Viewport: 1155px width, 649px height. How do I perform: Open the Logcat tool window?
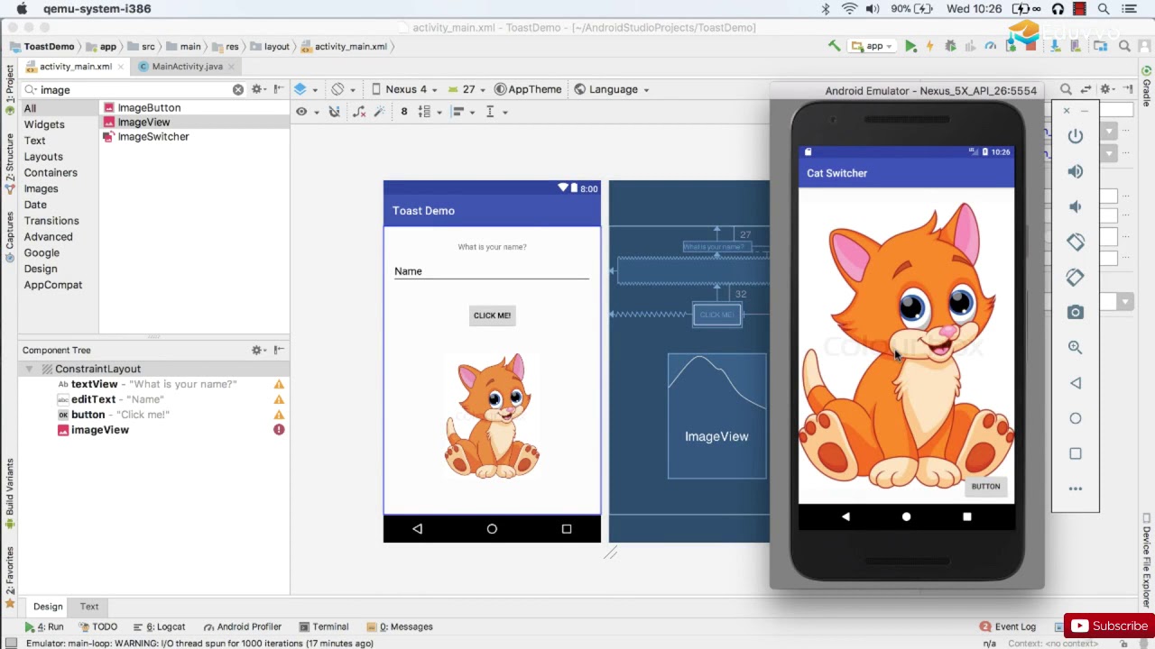tap(159, 626)
